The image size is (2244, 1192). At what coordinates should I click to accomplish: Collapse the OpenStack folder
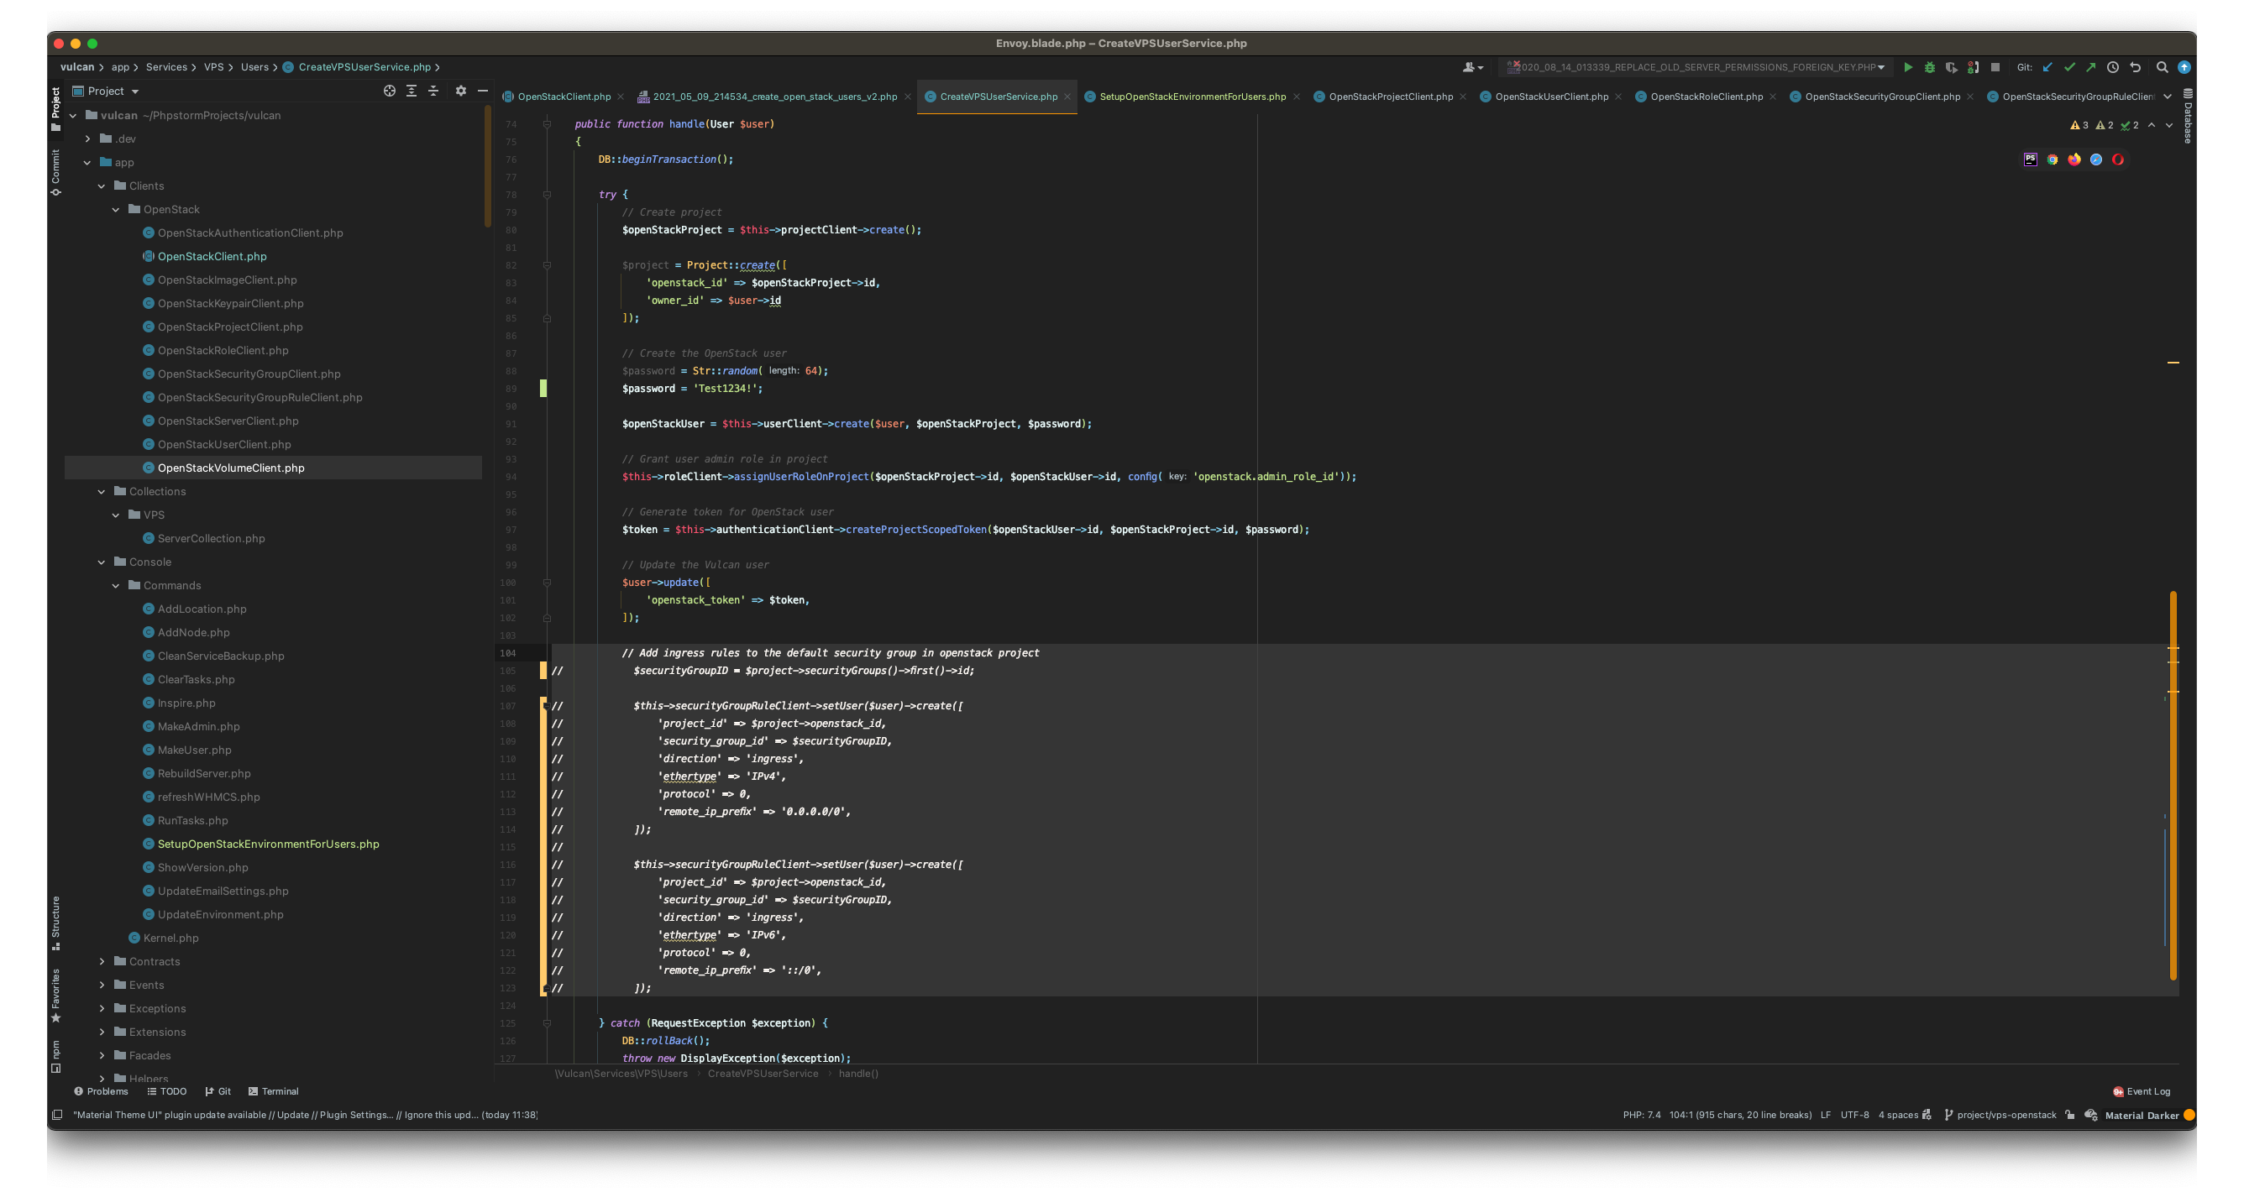pos(116,210)
